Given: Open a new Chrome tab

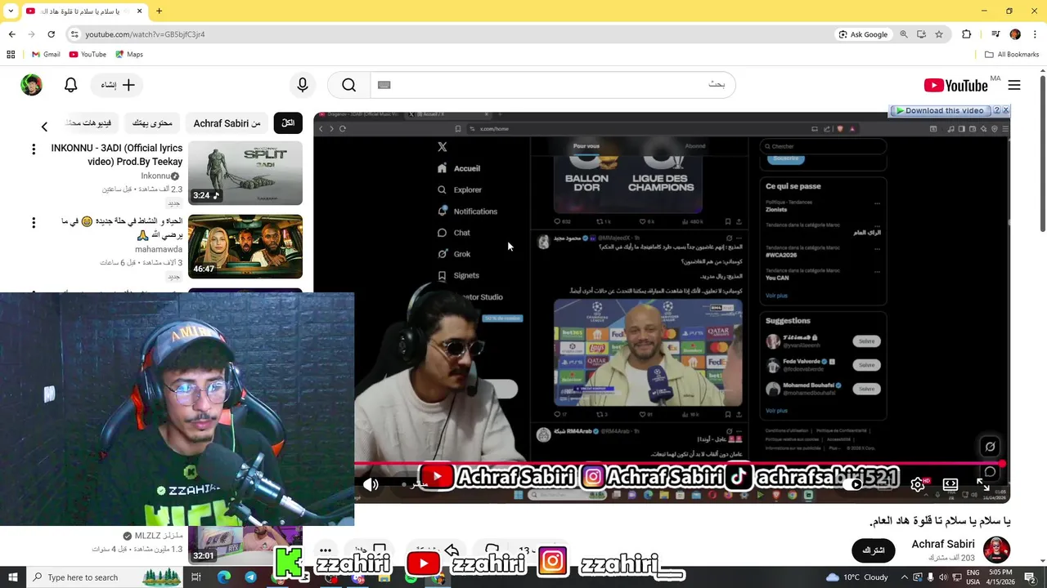Looking at the screenshot, I should (159, 11).
